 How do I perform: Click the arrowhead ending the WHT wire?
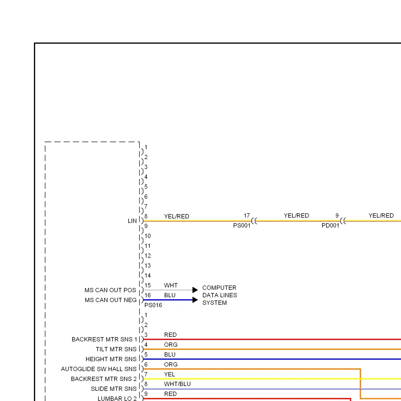(x=195, y=290)
